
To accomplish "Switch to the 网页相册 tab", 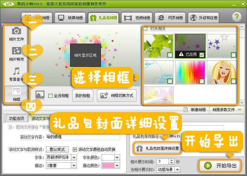I will pyautogui.click(x=170, y=18).
